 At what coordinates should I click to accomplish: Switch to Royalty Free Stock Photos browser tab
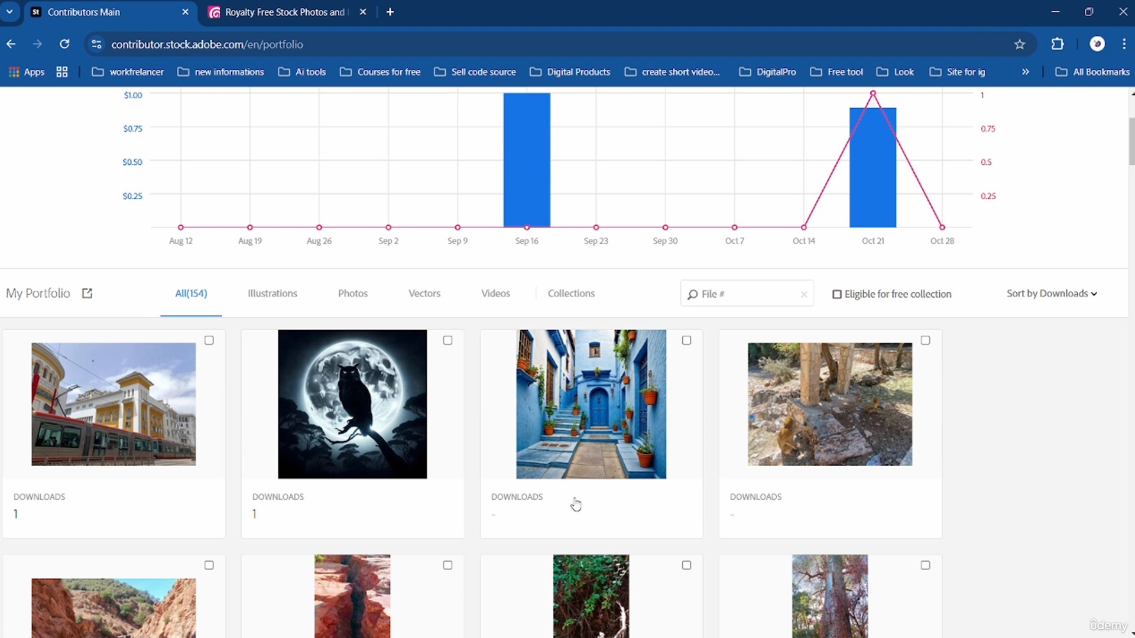point(288,12)
